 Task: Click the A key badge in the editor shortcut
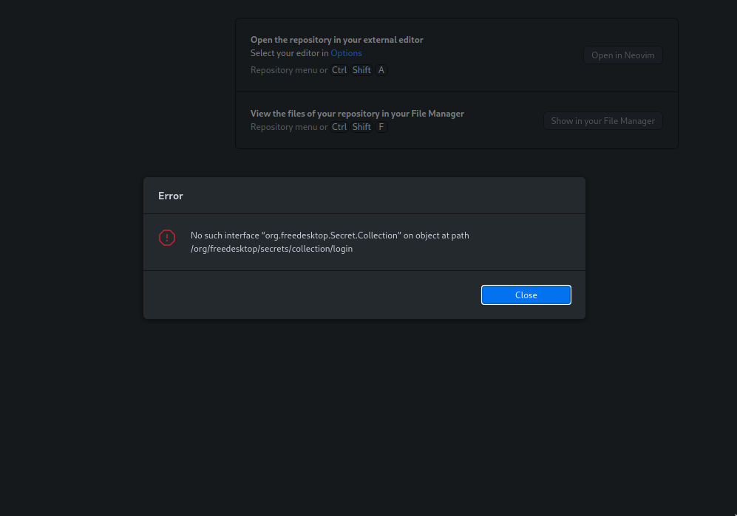[381, 69]
